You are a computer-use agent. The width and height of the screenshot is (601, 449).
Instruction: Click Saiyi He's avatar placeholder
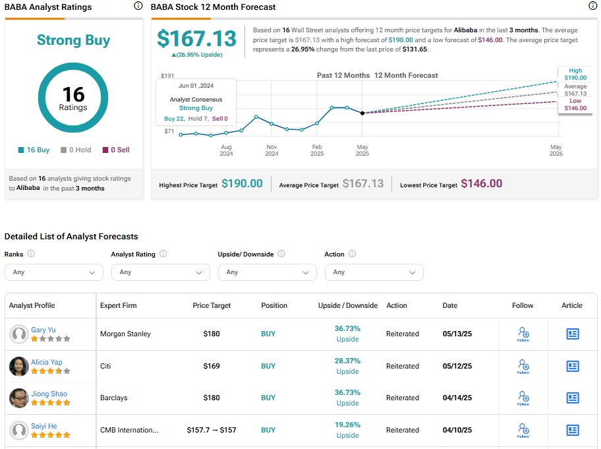[18, 431]
